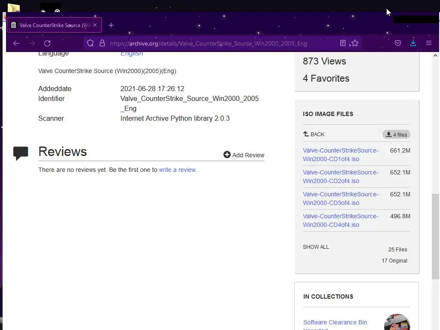This screenshot has width=440, height=330.
Task: Toggle reader view icon in address bar
Action: pos(342,43)
